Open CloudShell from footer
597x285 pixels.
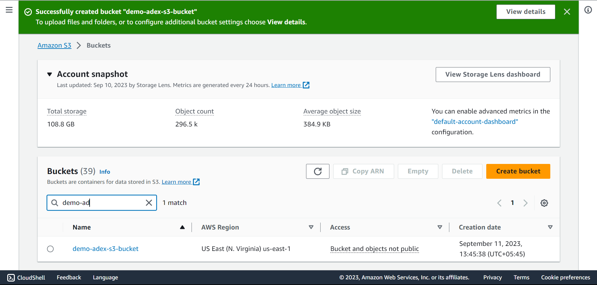tap(26, 277)
